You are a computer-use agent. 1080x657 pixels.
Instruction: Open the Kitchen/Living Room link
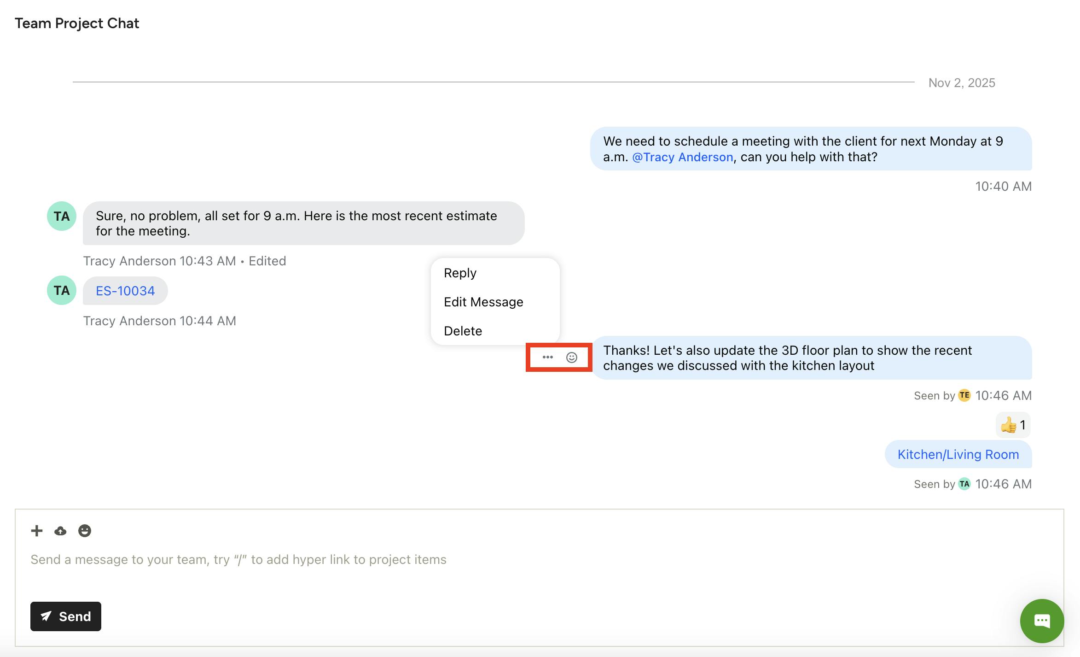958,454
